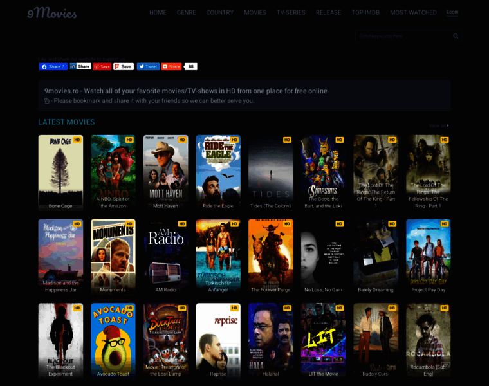Click the Login link

point(452,12)
